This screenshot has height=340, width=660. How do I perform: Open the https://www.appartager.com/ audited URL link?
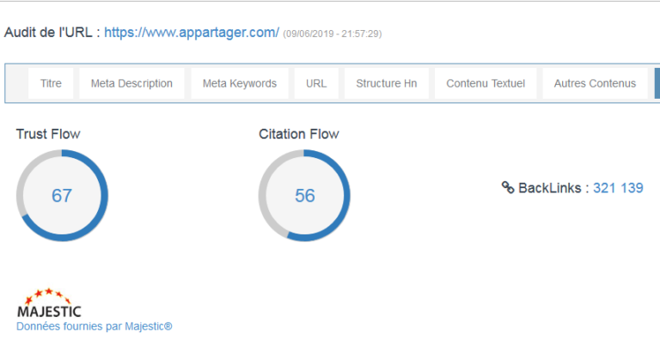click(192, 33)
